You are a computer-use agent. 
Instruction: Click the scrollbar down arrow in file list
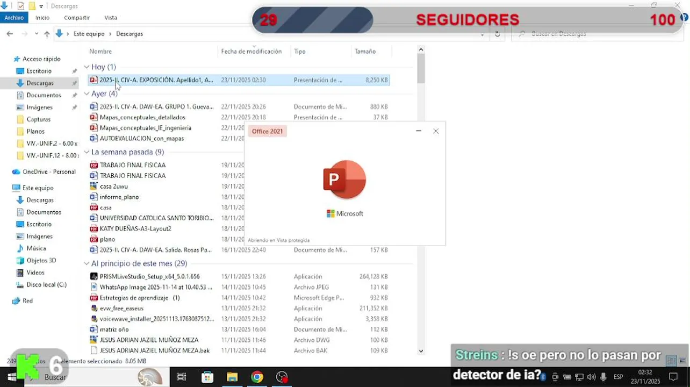[x=421, y=351]
